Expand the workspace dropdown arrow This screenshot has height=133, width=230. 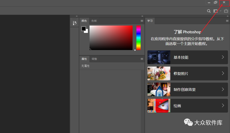pyautogui.click(x=220, y=11)
